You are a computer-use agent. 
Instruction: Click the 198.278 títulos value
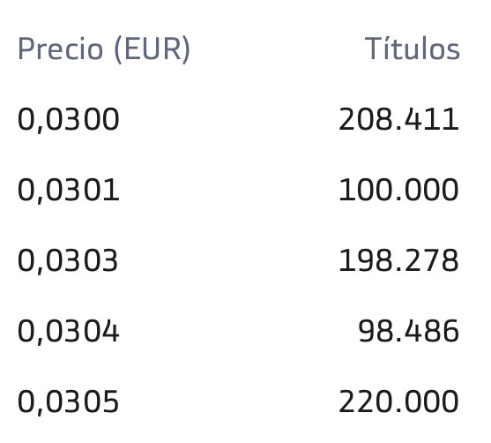399,260
